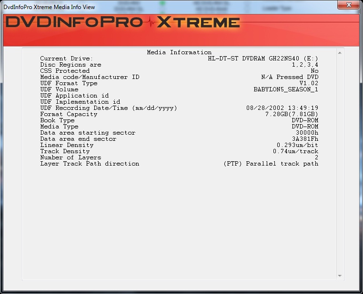Select the UDF version 'V1.02'

pos(309,83)
